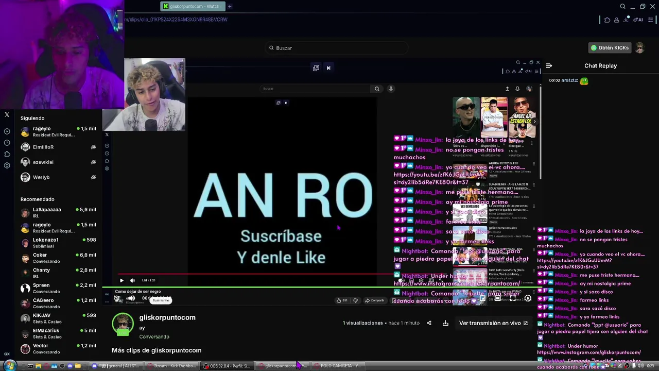This screenshot has width=659, height=371.
Task: Open the X twitter sidebar icon
Action: [x=7, y=115]
